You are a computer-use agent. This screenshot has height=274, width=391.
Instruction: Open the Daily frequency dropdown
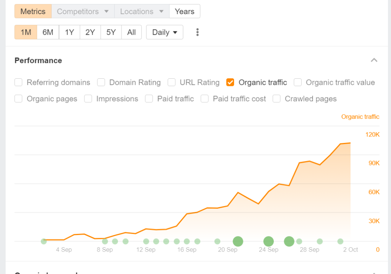tap(164, 32)
